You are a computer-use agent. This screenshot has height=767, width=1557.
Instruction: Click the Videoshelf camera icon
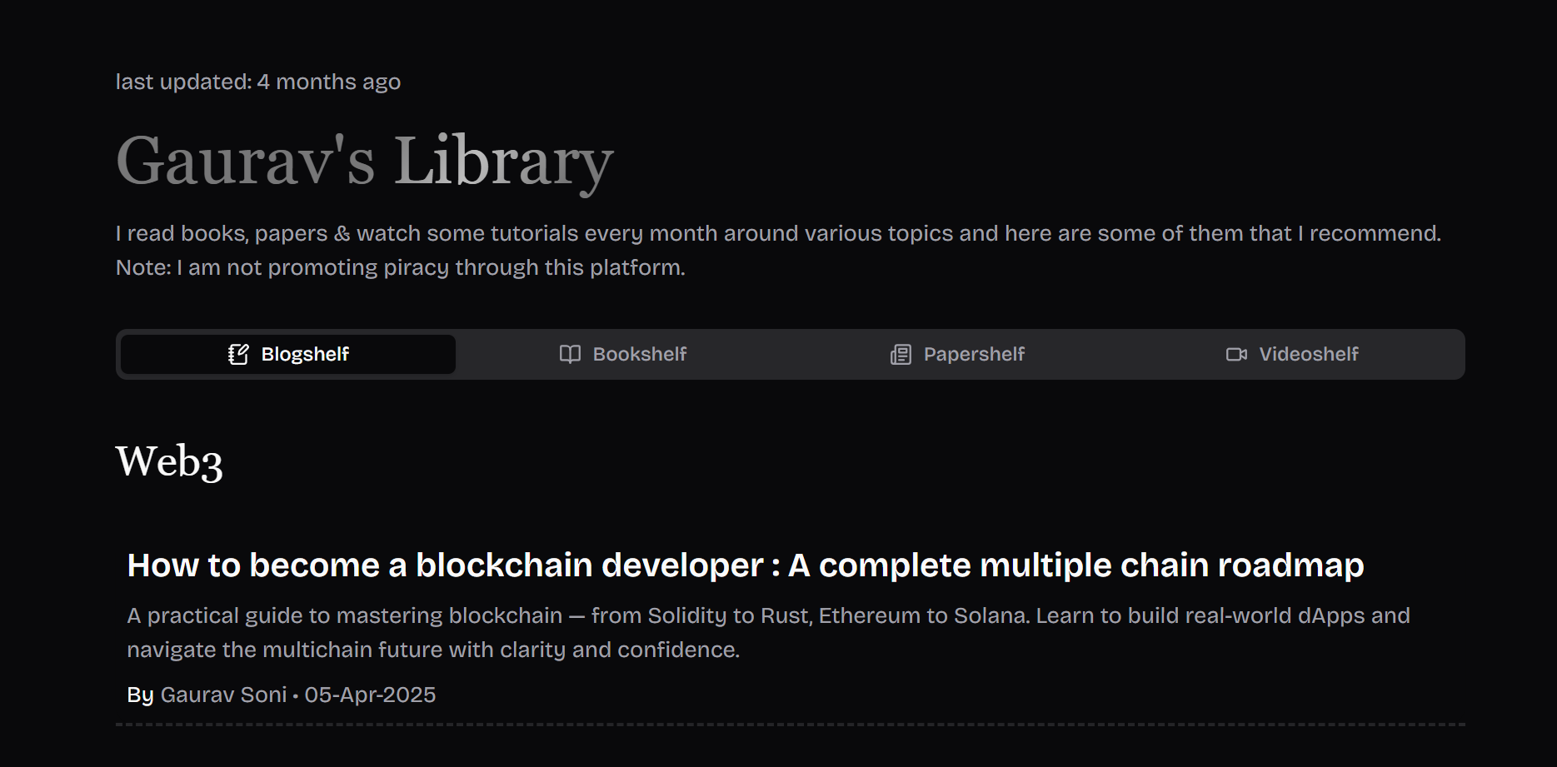coord(1236,355)
